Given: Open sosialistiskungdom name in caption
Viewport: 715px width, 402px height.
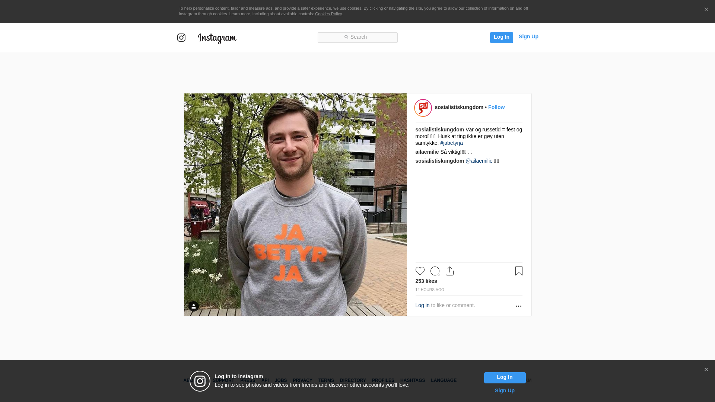Looking at the screenshot, I should pos(439,130).
